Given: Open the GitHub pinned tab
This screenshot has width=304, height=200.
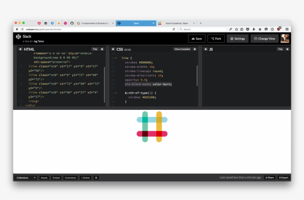Looking at the screenshot, I should click(72, 23).
